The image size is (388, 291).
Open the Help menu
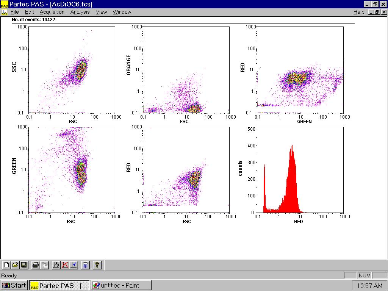click(x=358, y=12)
